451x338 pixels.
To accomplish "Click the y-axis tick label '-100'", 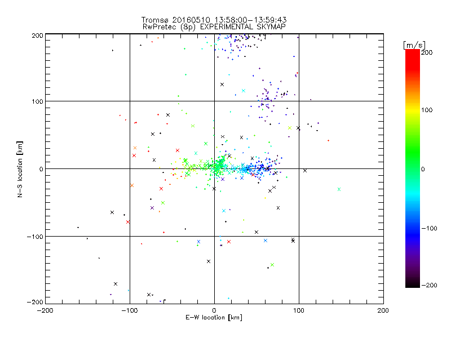I will coord(35,237).
